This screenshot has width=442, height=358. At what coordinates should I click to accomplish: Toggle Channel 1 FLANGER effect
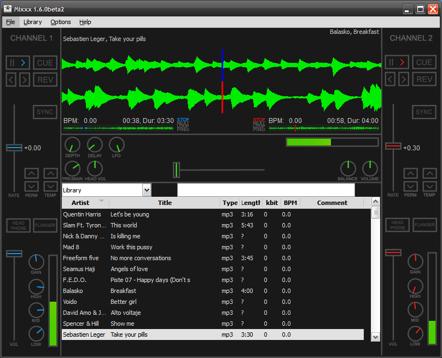(x=45, y=226)
